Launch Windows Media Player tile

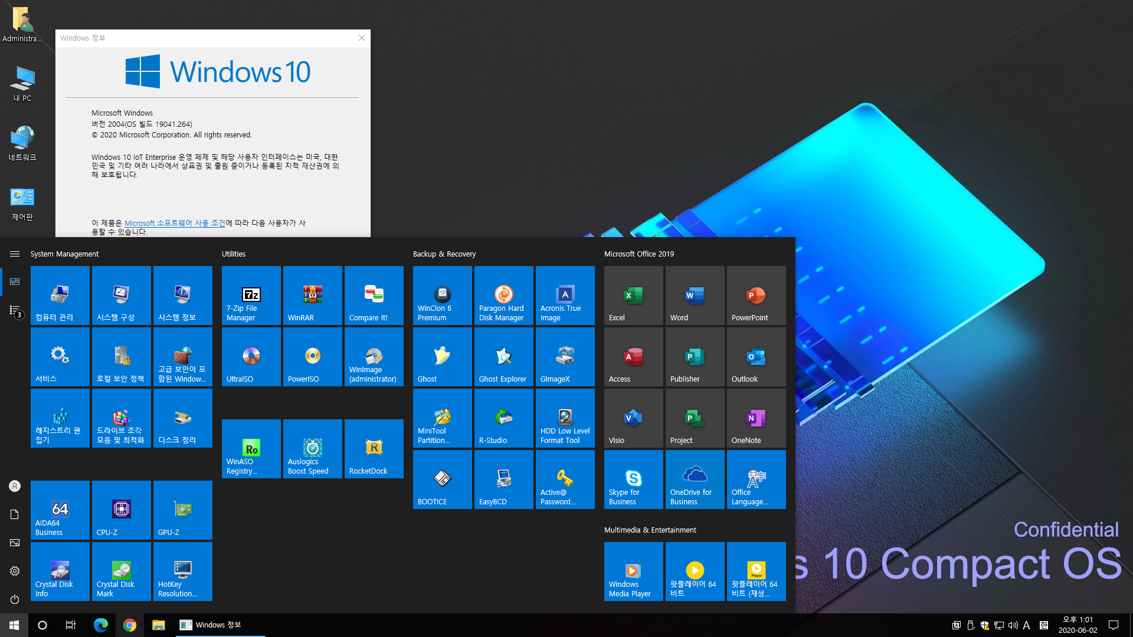(634, 572)
